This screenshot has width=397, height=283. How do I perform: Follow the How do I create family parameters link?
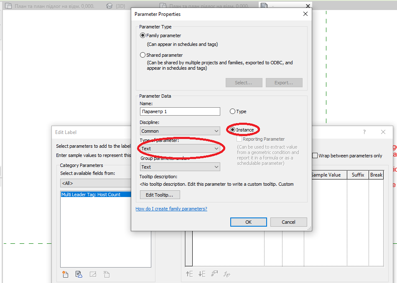coord(171,208)
